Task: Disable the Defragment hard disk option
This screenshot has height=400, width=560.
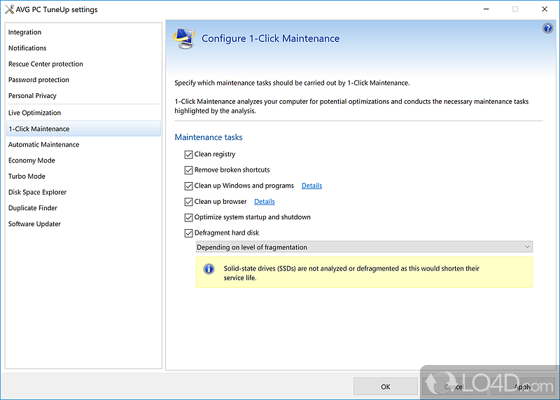Action: tap(189, 233)
